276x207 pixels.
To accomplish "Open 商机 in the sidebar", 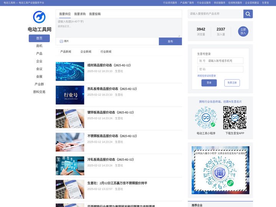I will 39,46.
